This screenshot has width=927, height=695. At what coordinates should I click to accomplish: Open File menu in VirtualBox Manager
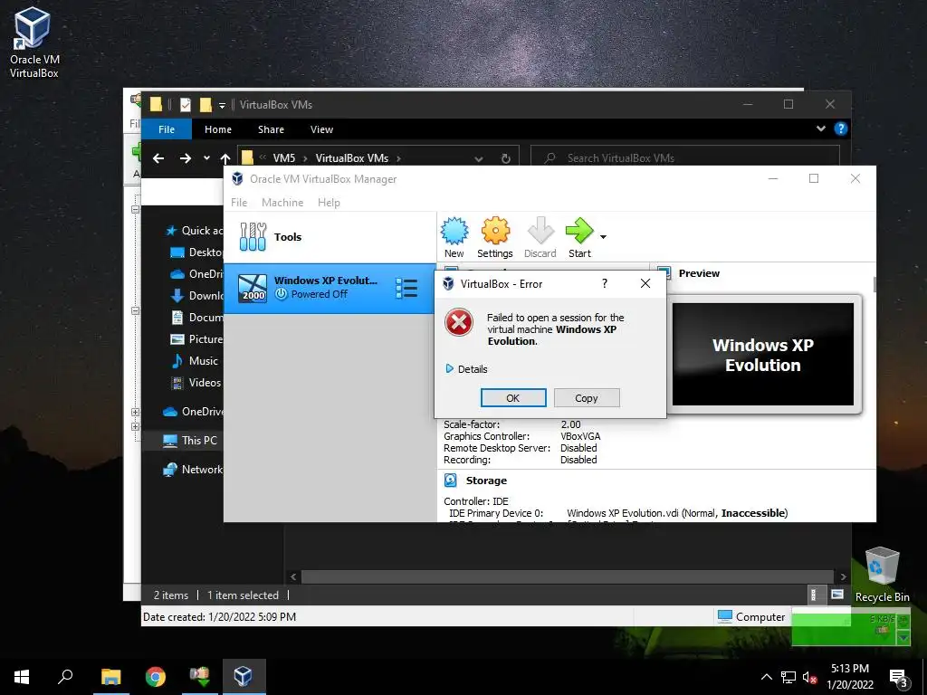coord(239,202)
